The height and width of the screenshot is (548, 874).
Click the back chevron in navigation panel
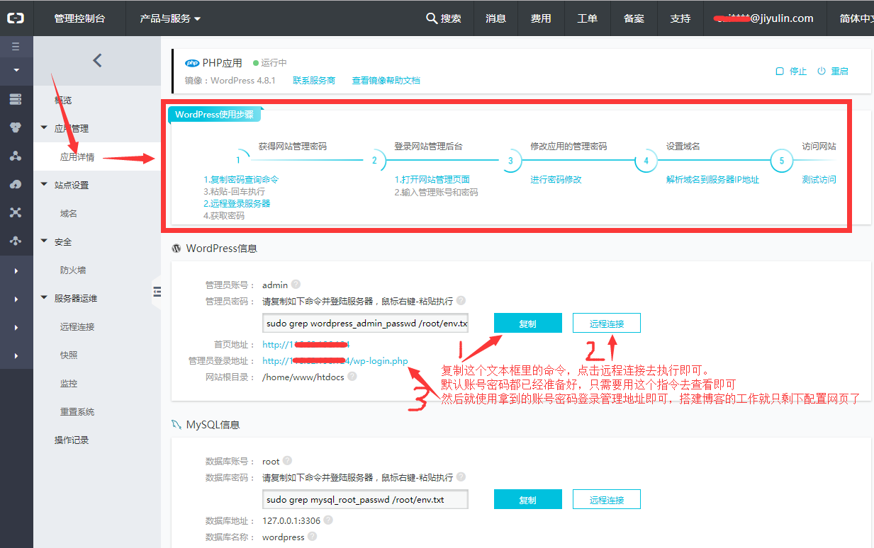tap(97, 61)
